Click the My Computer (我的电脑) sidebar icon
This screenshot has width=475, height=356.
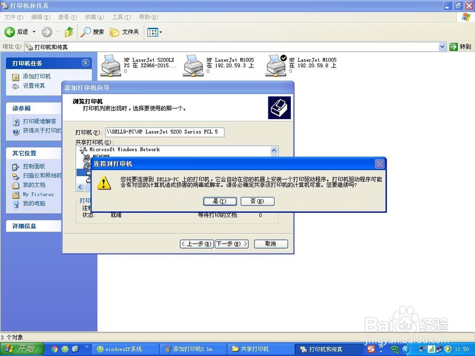[16, 204]
